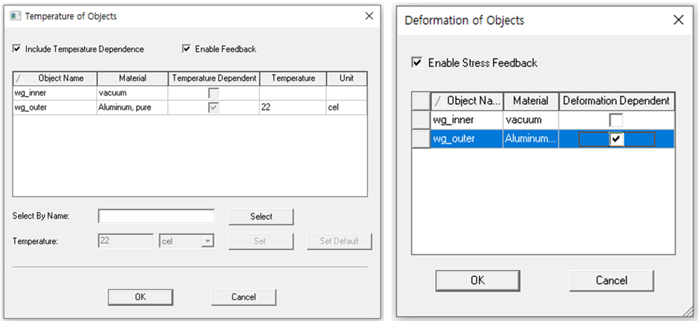Click Cancel in Deformation of Objects dialog
Viewport: 698px width, 321px height.
click(x=611, y=280)
